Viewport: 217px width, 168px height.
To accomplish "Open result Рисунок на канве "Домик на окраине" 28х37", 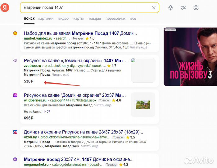I will [75, 95].
